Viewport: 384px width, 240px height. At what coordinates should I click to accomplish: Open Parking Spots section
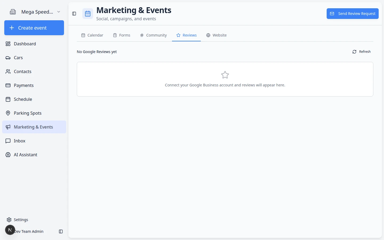[34, 113]
